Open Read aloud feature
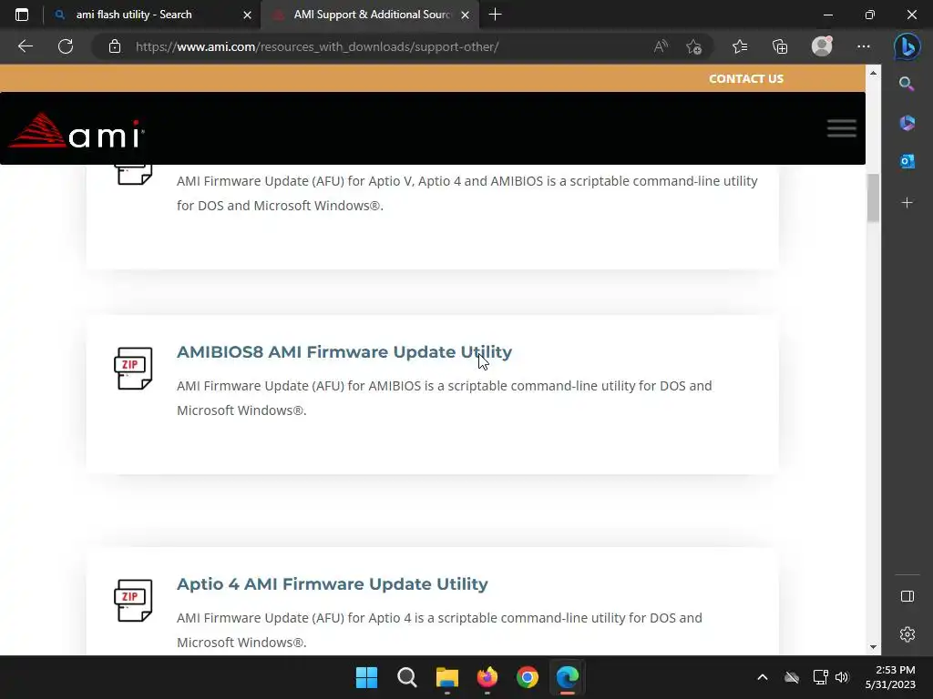The image size is (933, 699). tap(661, 46)
